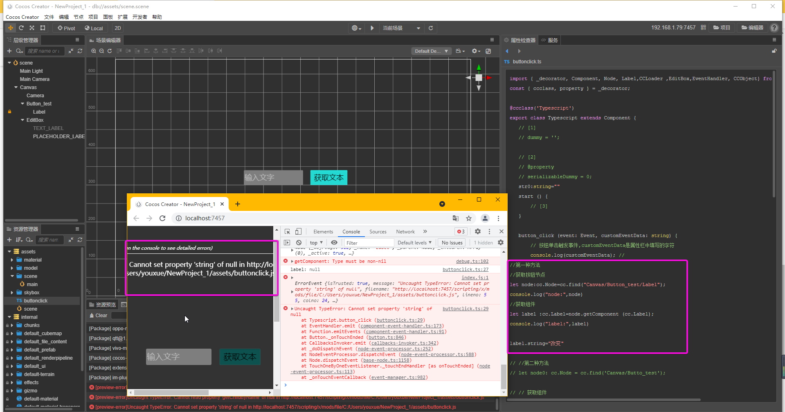
Task: Click the buttonclick.ts:29 source link
Action: pos(465,309)
